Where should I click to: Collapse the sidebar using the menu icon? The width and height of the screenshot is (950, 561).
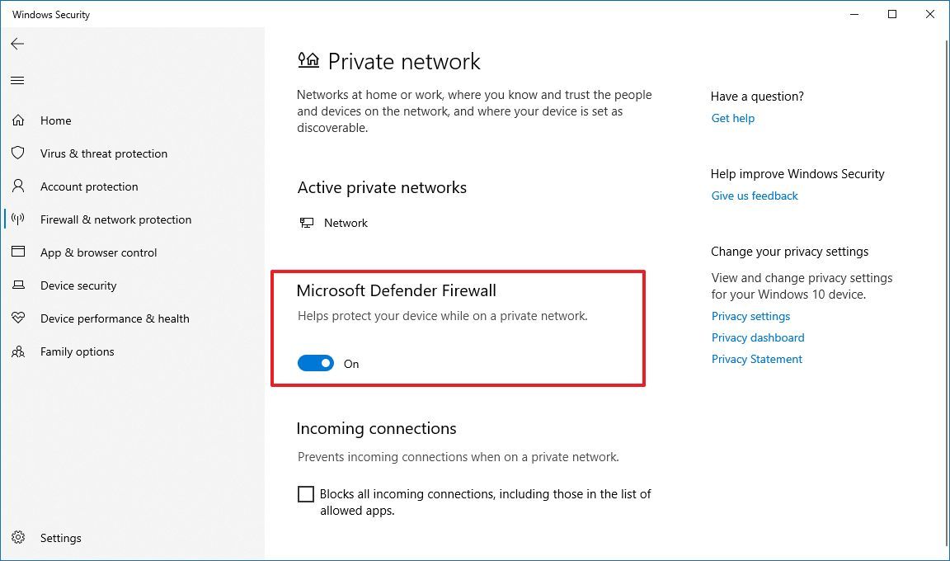pyautogui.click(x=17, y=80)
